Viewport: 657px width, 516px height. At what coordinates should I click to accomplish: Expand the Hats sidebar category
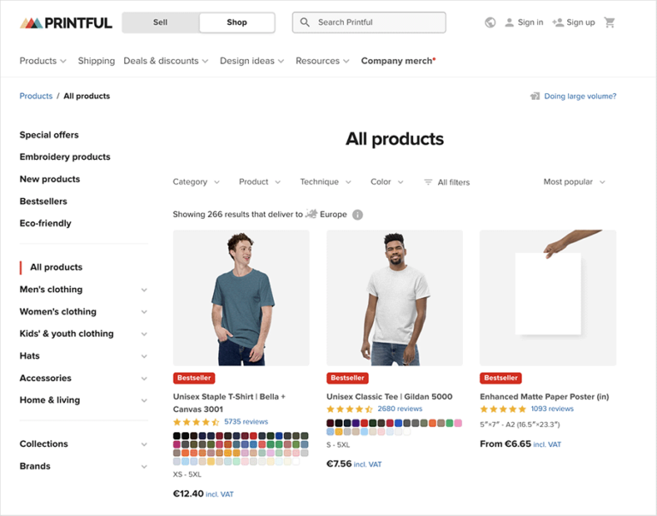point(144,356)
